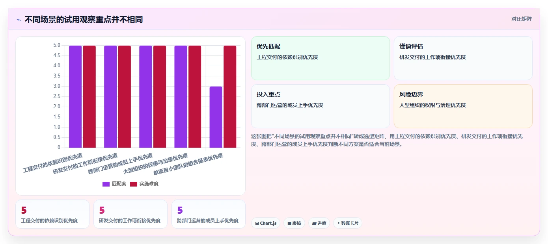Click the 进度 tag icon
548x244 pixels.
[x=314, y=223]
